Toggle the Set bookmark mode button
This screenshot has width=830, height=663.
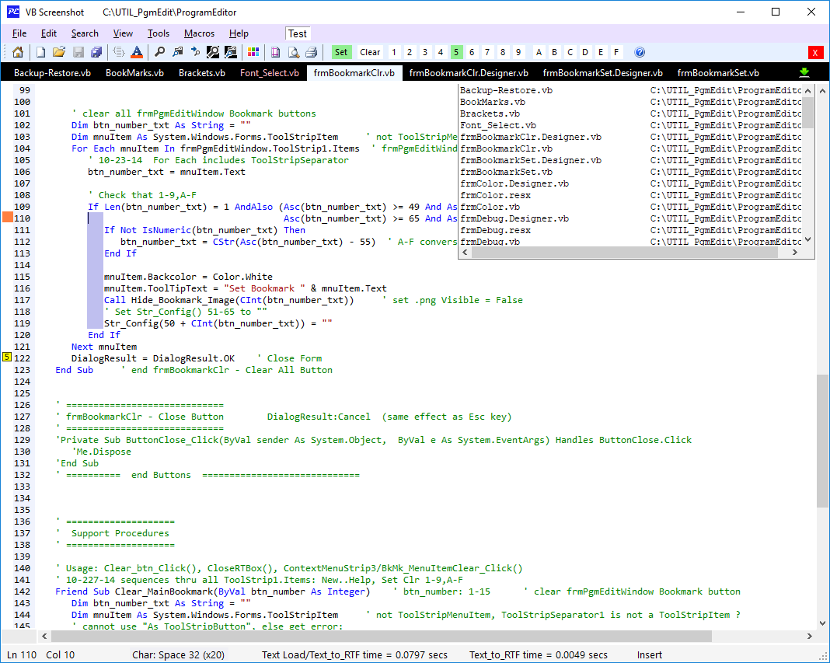click(341, 52)
